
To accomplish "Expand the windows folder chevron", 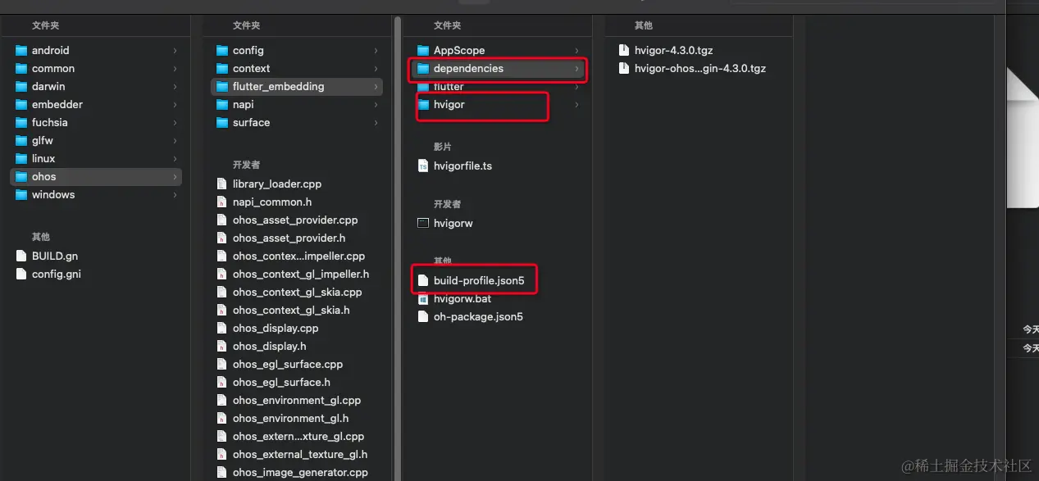I will point(175,194).
